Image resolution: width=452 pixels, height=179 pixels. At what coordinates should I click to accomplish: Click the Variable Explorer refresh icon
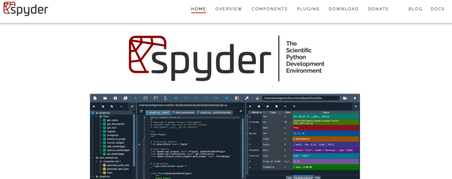(294, 106)
